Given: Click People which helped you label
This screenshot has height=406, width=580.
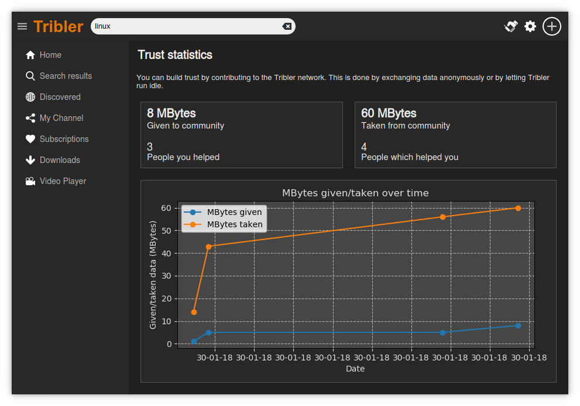Looking at the screenshot, I should pos(410,157).
